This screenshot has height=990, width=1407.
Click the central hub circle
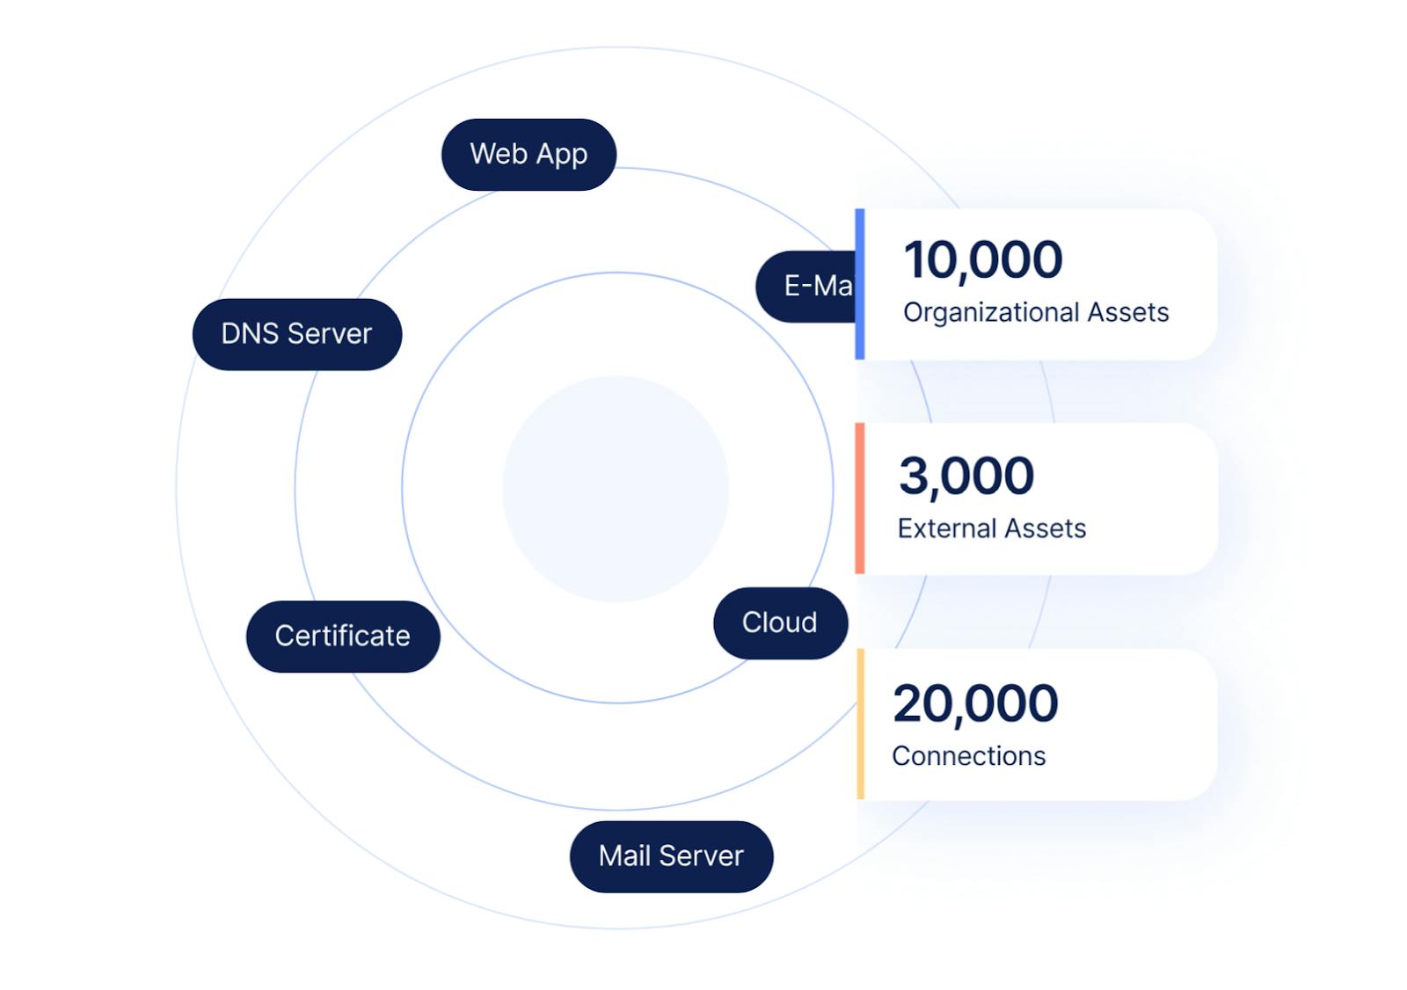615,490
